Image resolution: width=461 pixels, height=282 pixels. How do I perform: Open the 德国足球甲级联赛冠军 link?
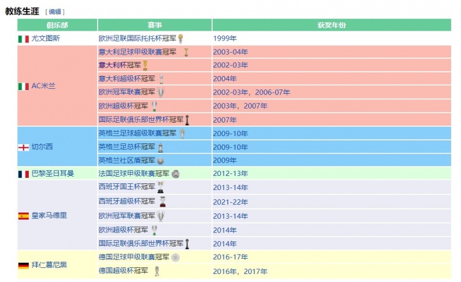point(134,257)
